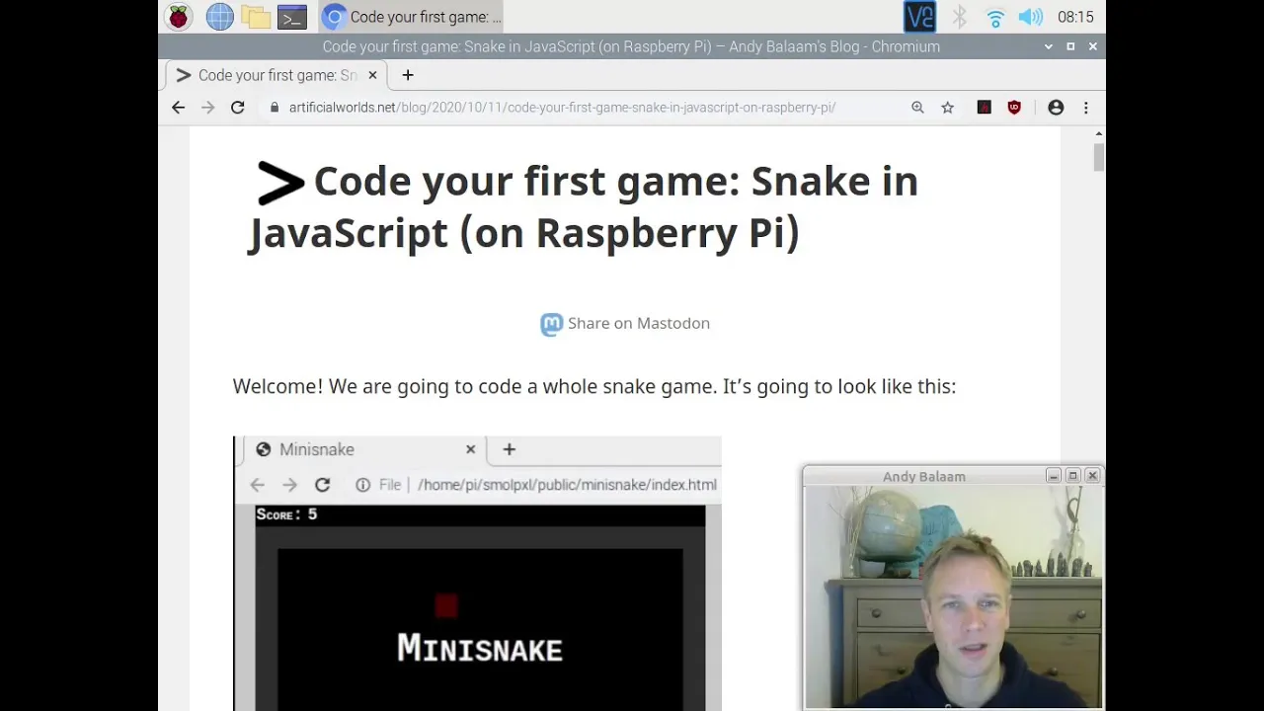This screenshot has width=1264, height=711.
Task: Close the Andy Balaam webcam window
Action: pyautogui.click(x=1092, y=476)
